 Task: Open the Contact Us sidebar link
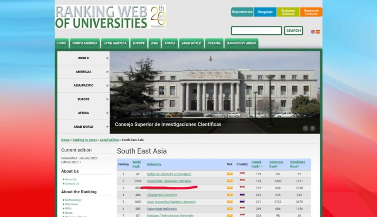coord(72,183)
